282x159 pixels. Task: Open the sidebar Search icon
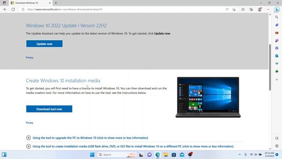tap(277, 17)
